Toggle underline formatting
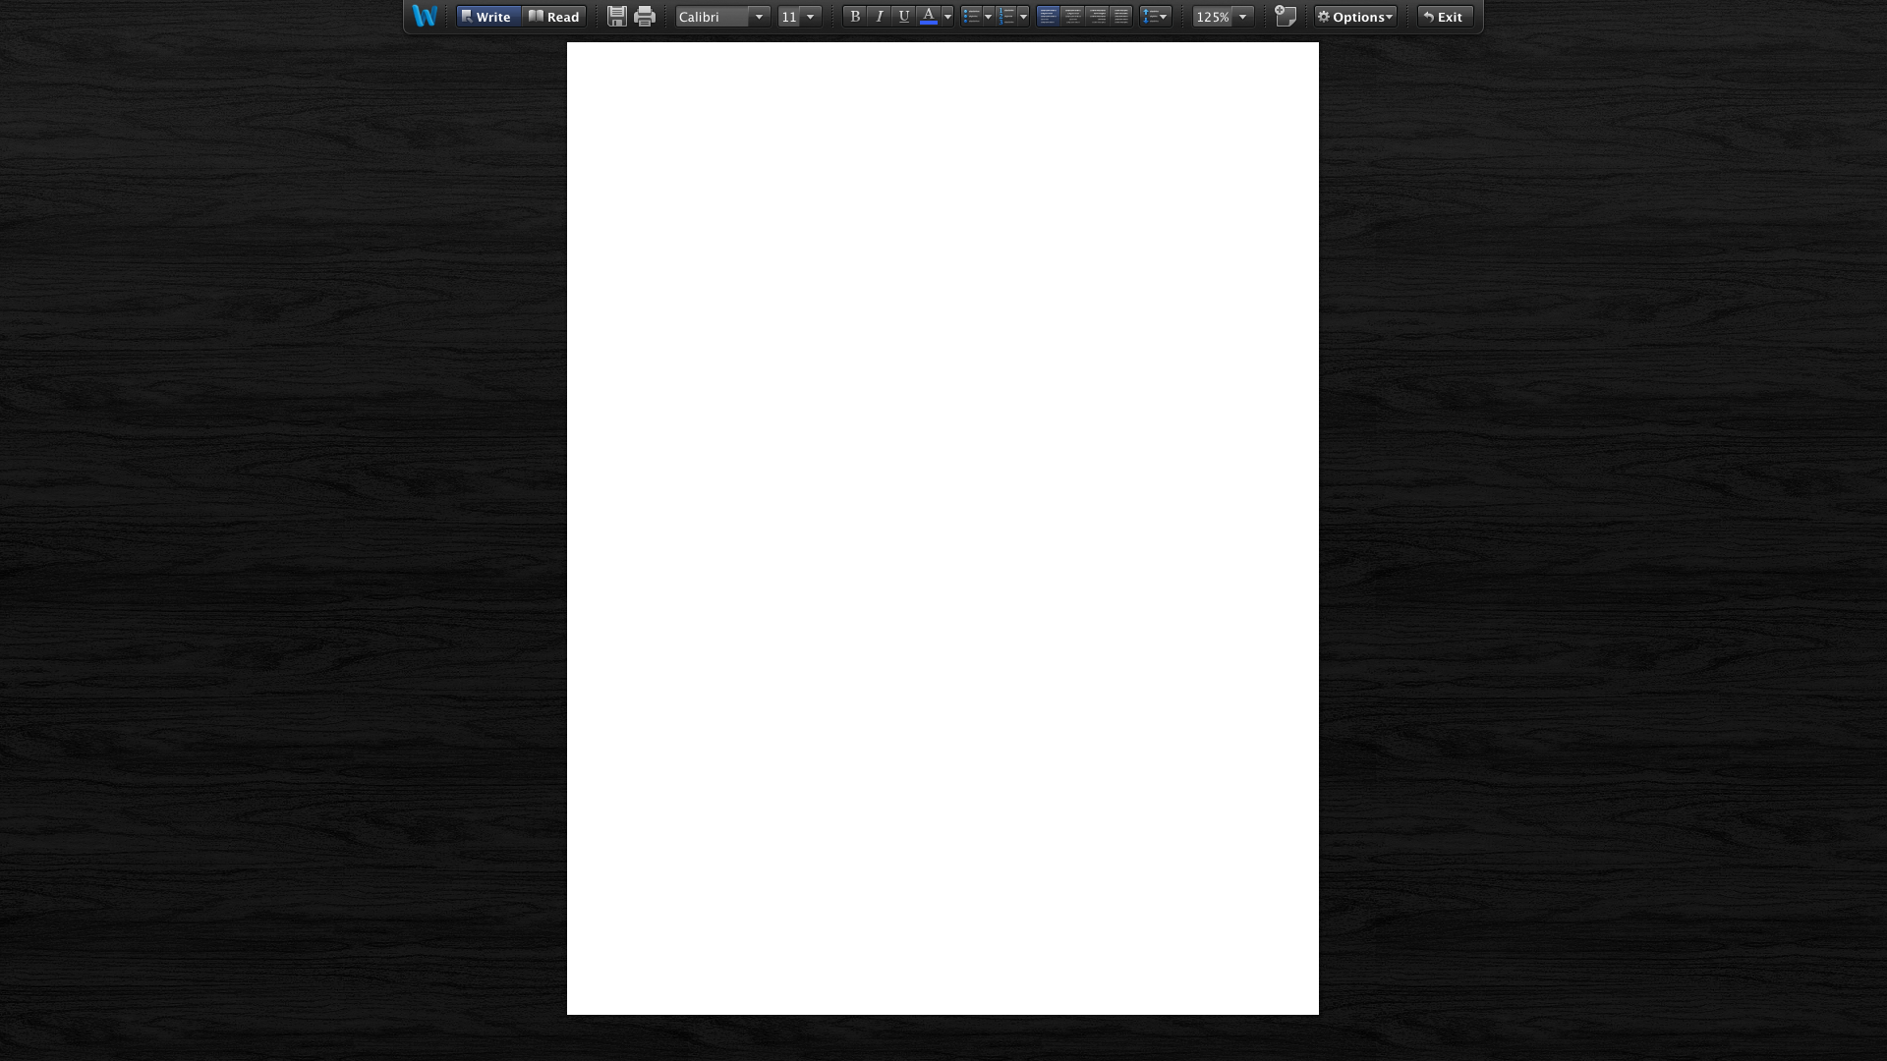Viewport: 1887px width, 1061px height. coord(903,16)
